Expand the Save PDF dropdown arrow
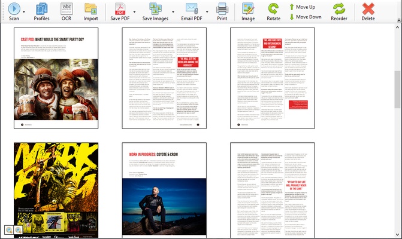The width and height of the screenshot is (402, 239). click(134, 11)
